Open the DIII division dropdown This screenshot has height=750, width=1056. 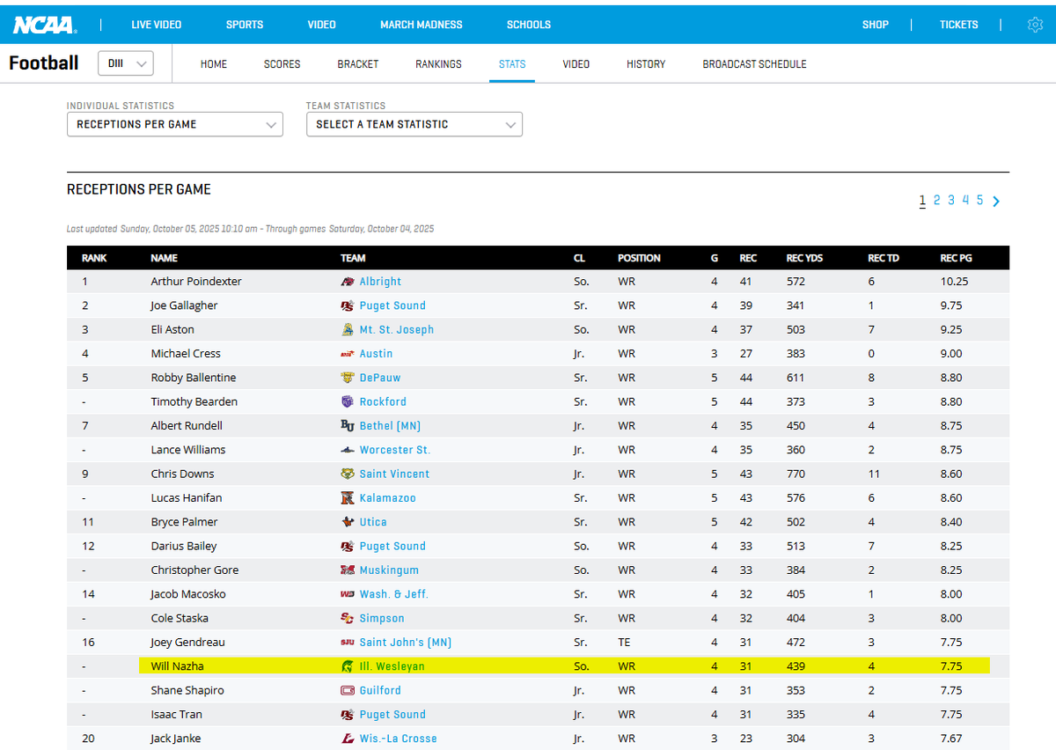click(x=125, y=63)
